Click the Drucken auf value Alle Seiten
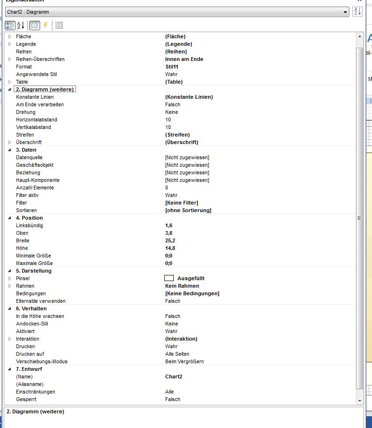 tap(177, 354)
